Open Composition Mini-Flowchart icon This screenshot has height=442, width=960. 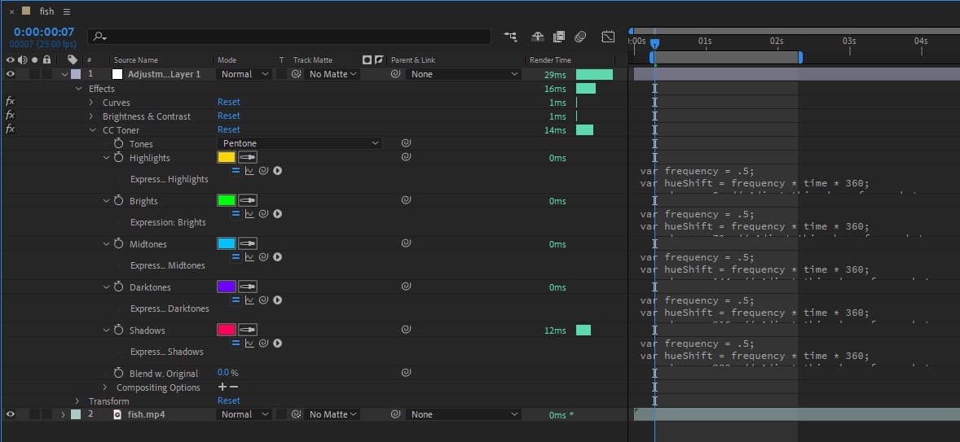point(510,37)
